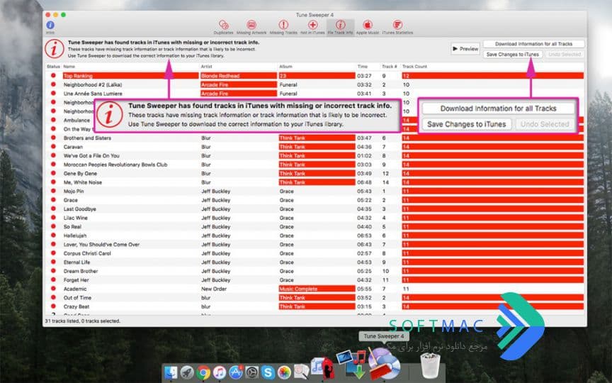Click the 03:27 time cell for Top Ranking
The height and width of the screenshot is (383, 612).
tap(364, 76)
